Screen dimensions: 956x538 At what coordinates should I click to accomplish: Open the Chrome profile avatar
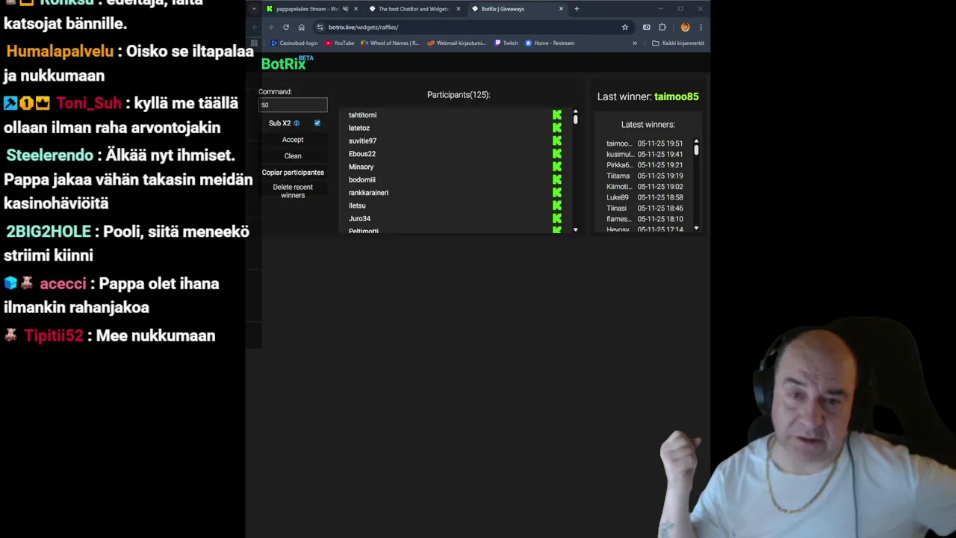[685, 27]
